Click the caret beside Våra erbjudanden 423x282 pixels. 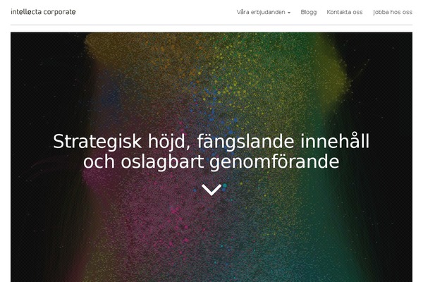pos(289,13)
